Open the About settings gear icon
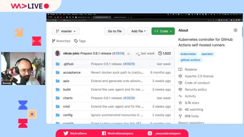This screenshot has height=137, width=244. pos(236,30)
